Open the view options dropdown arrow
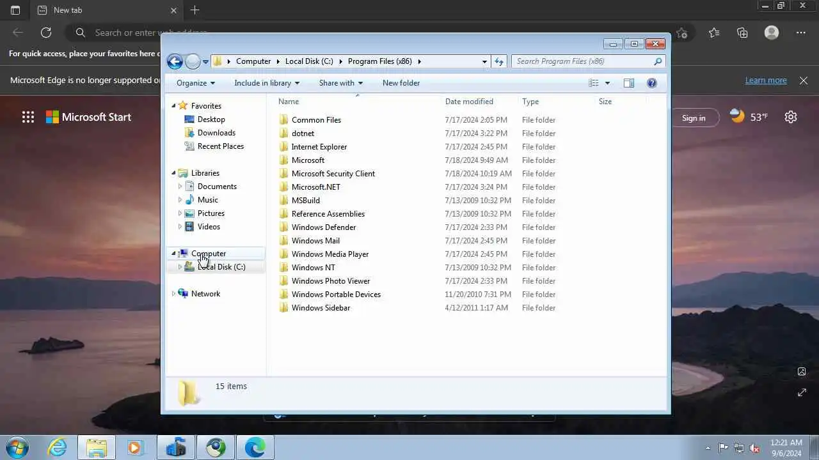 pyautogui.click(x=607, y=83)
